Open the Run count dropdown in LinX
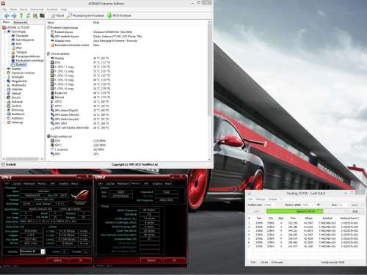 344,205
